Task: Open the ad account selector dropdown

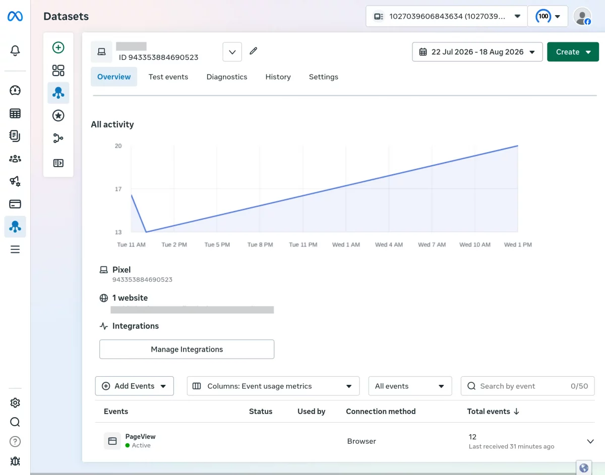Action: [446, 16]
